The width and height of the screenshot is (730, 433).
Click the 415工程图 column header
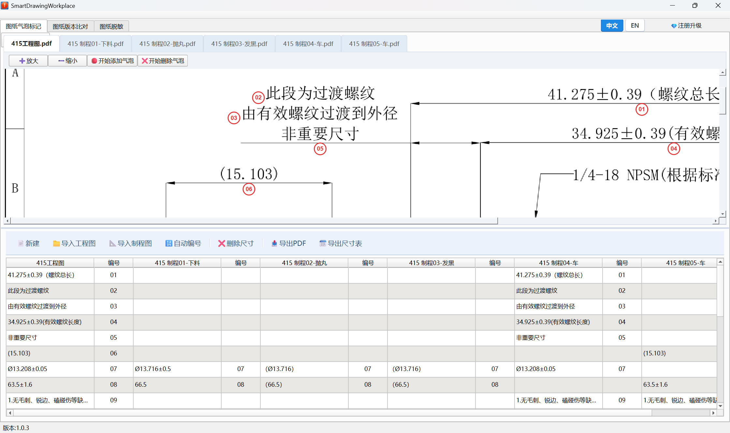50,263
